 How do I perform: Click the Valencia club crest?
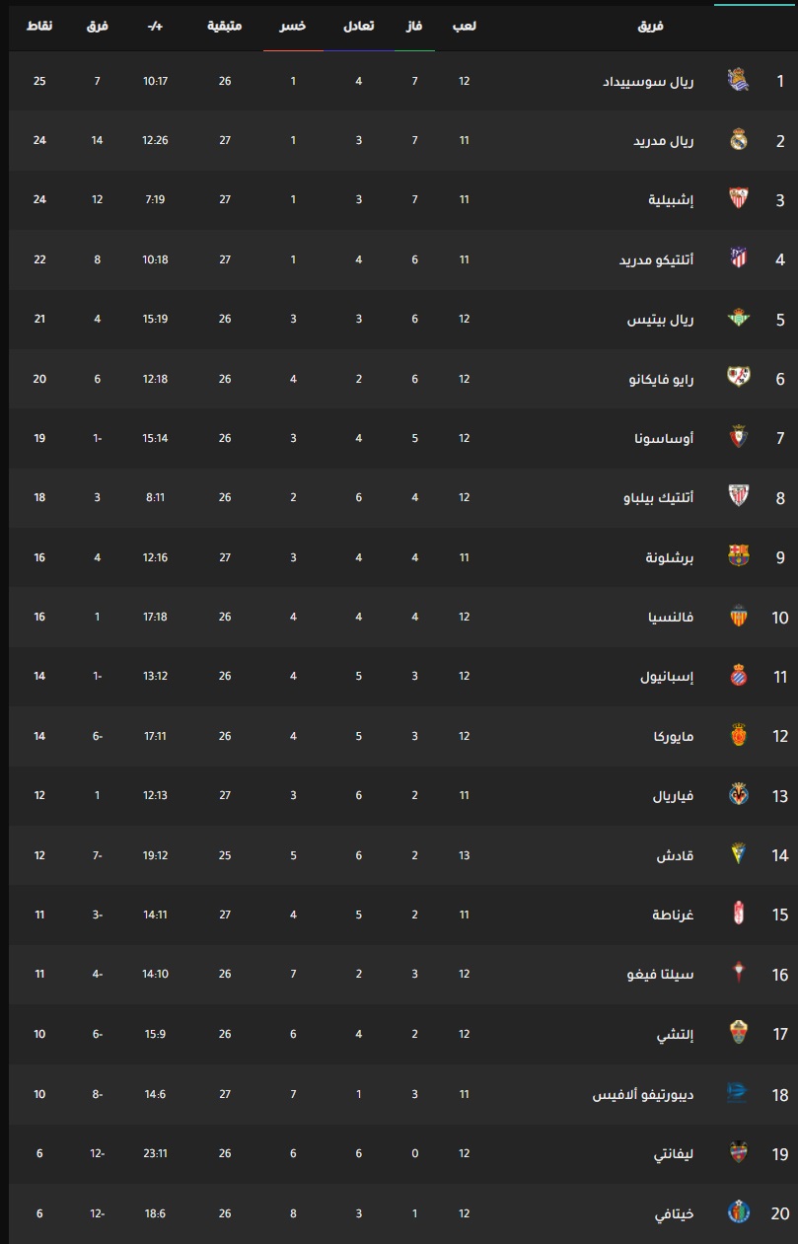coord(738,617)
